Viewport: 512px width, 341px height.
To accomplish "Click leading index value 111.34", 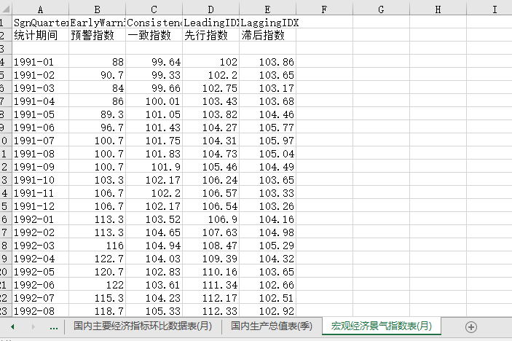I will tap(210, 284).
